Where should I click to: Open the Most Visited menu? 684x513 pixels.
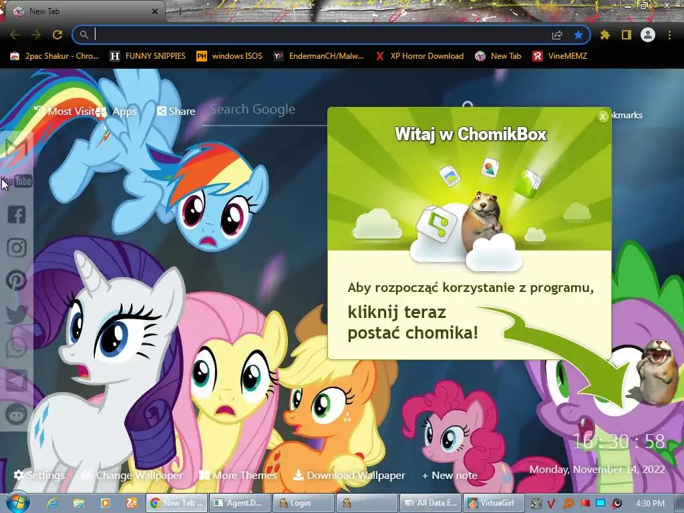coord(65,112)
